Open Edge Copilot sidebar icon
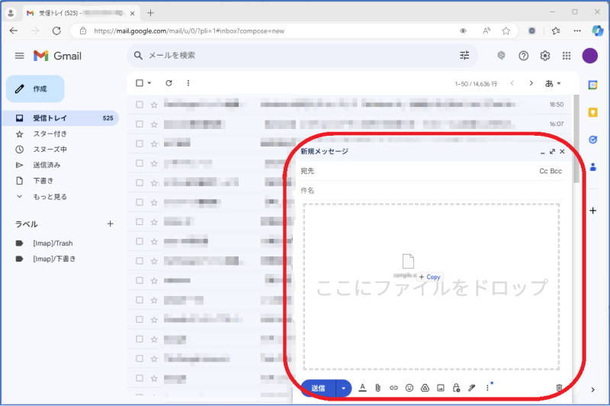 [x=597, y=31]
